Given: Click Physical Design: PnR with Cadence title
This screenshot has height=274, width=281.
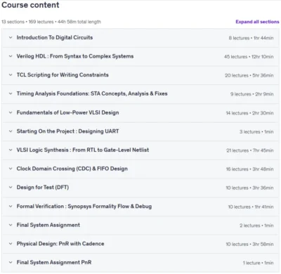Looking at the screenshot, I should point(60,244).
